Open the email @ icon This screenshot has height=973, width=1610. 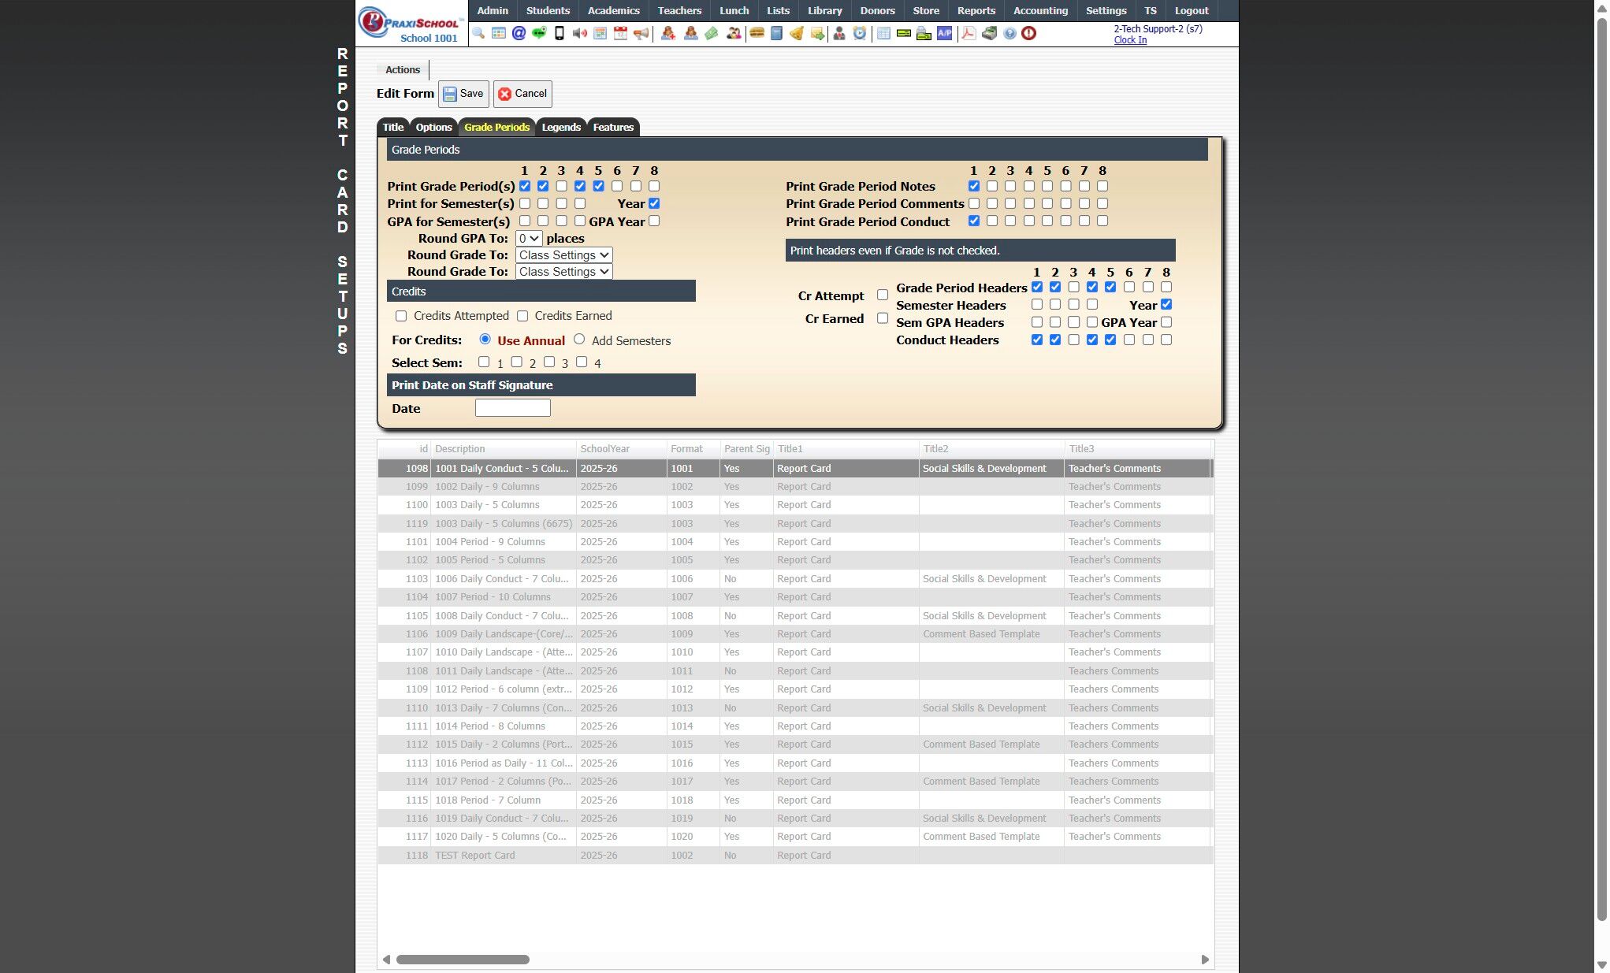tap(519, 33)
